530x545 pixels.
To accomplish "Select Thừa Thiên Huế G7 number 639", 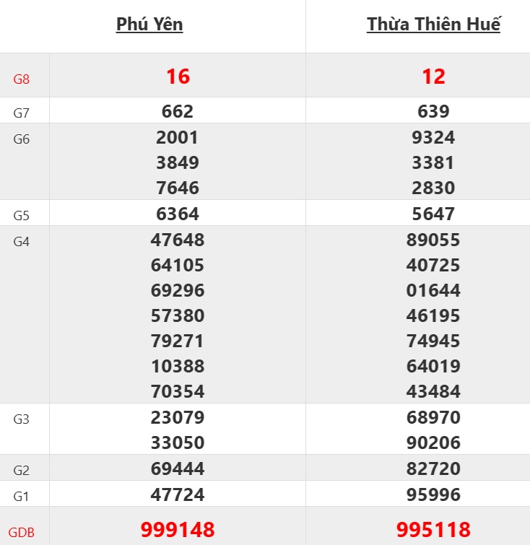I will click(433, 112).
